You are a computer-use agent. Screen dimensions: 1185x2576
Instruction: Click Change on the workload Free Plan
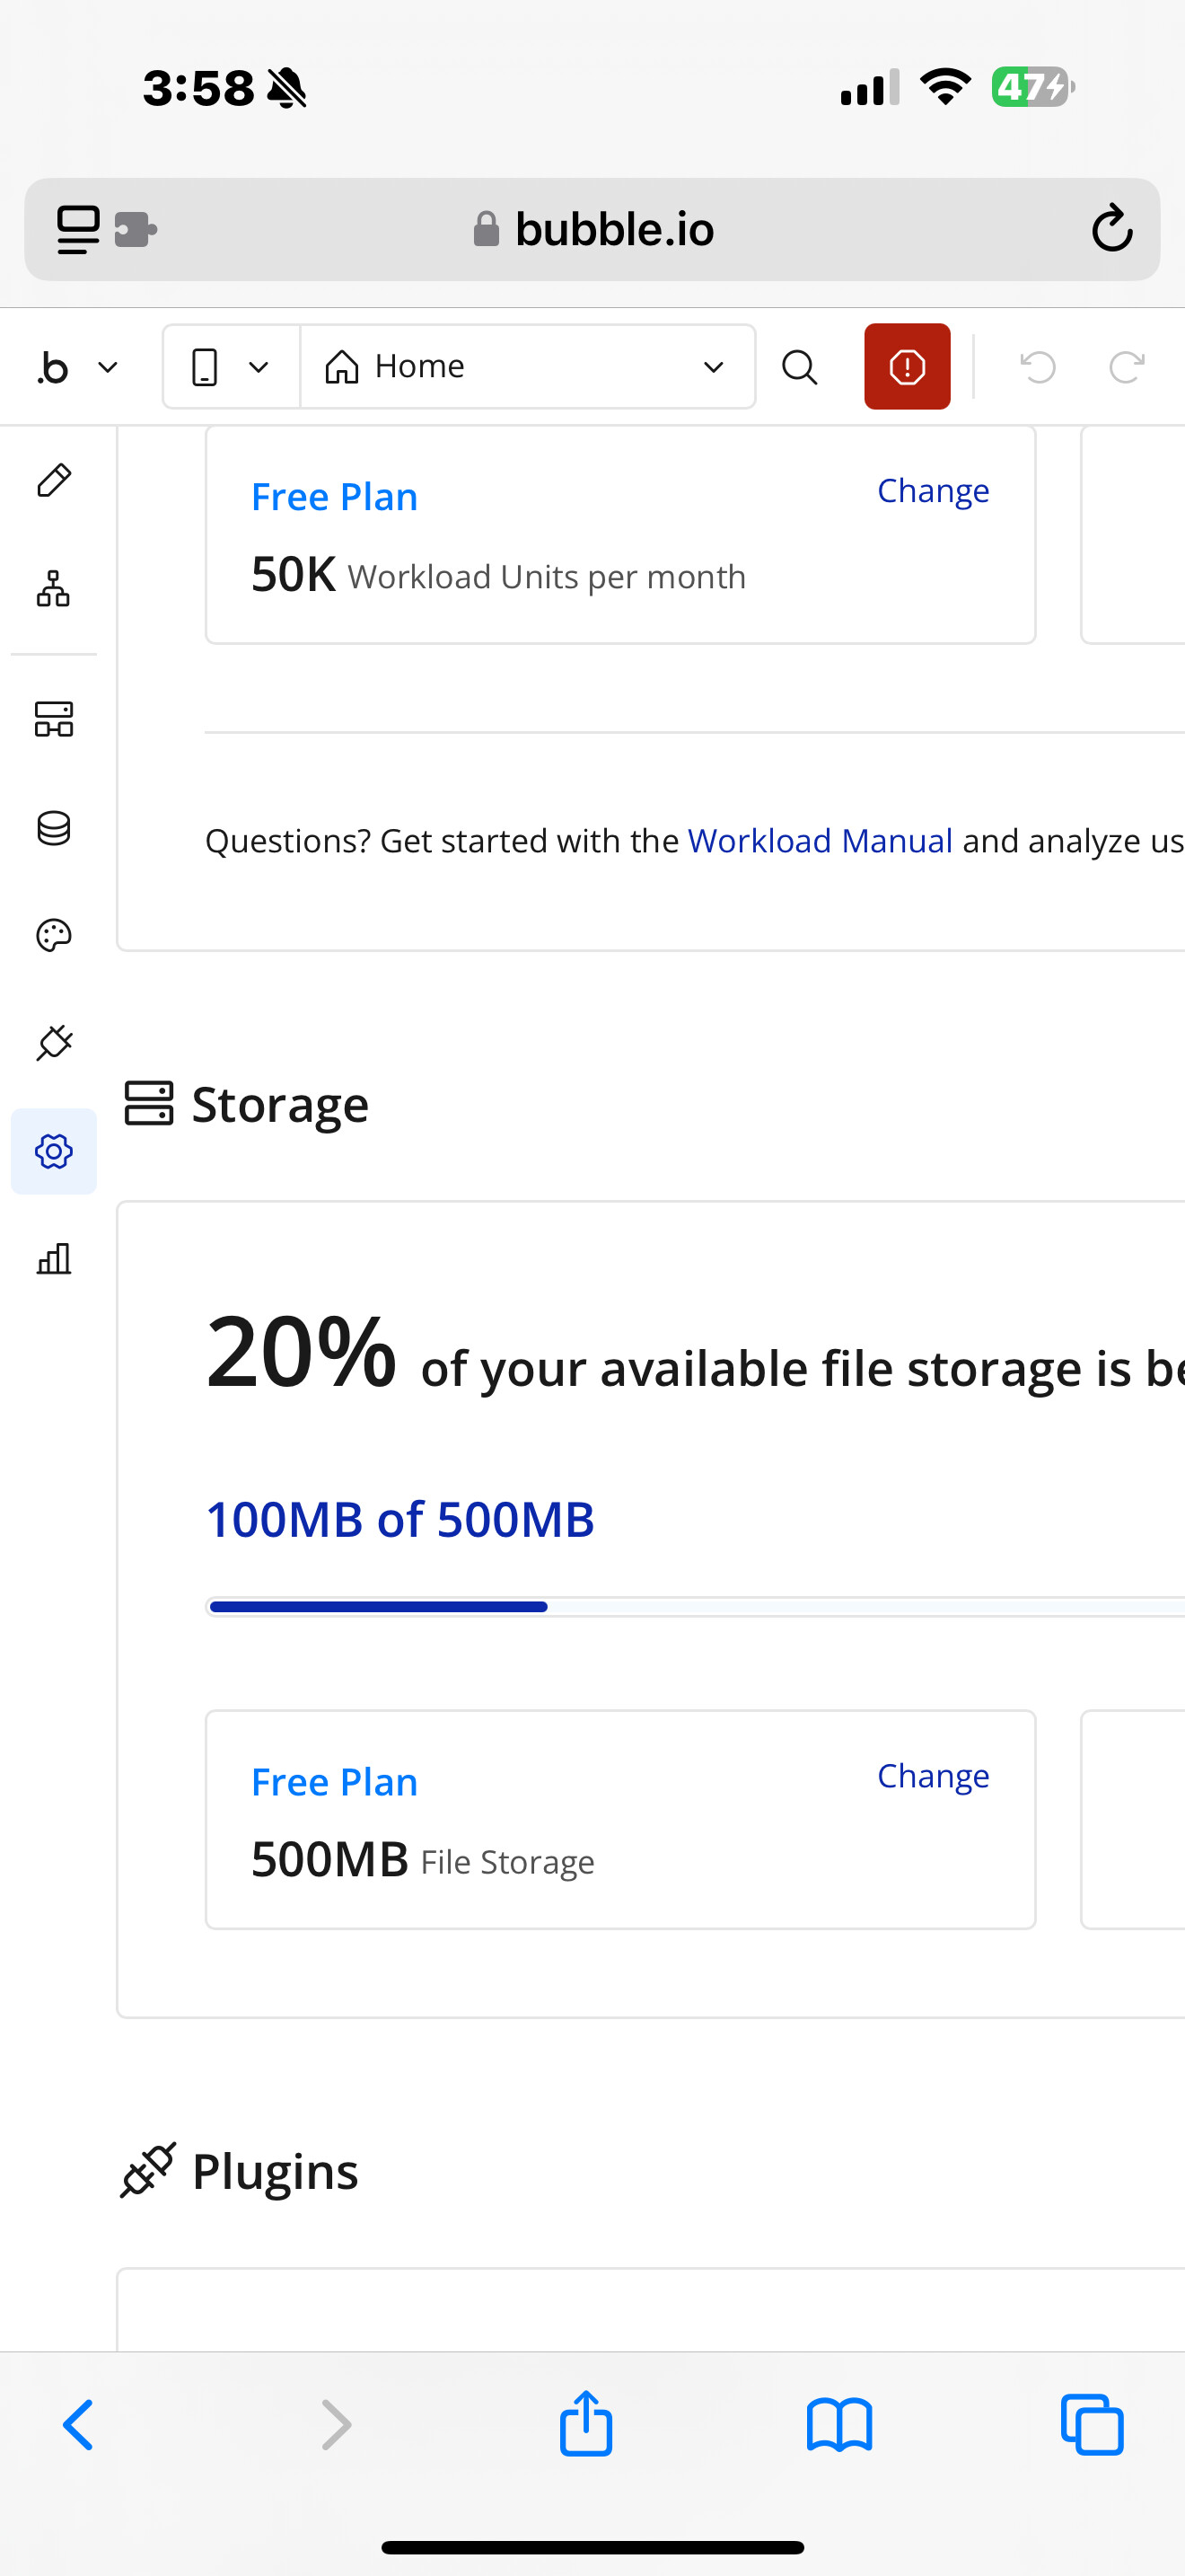[932, 491]
